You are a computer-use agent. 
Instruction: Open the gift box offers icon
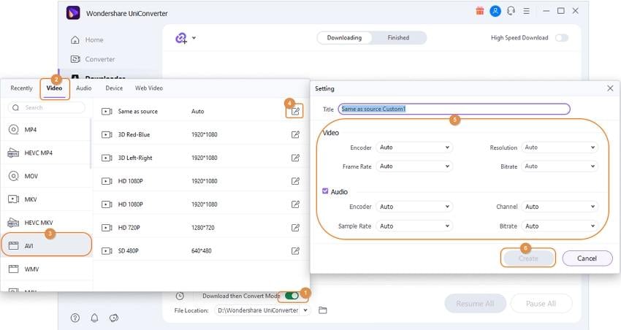[x=479, y=11]
